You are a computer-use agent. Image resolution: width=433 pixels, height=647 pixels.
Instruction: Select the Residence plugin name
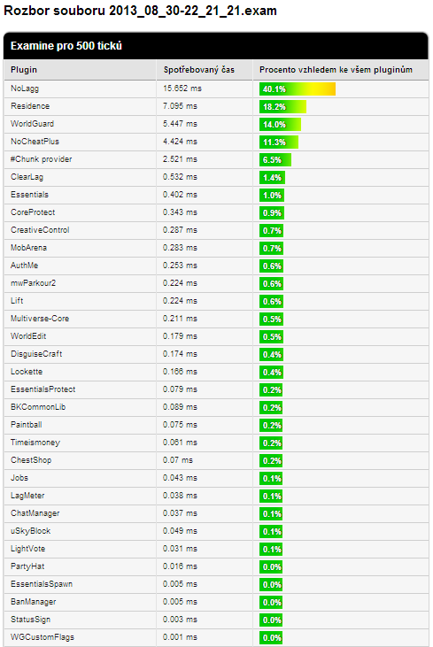30,106
